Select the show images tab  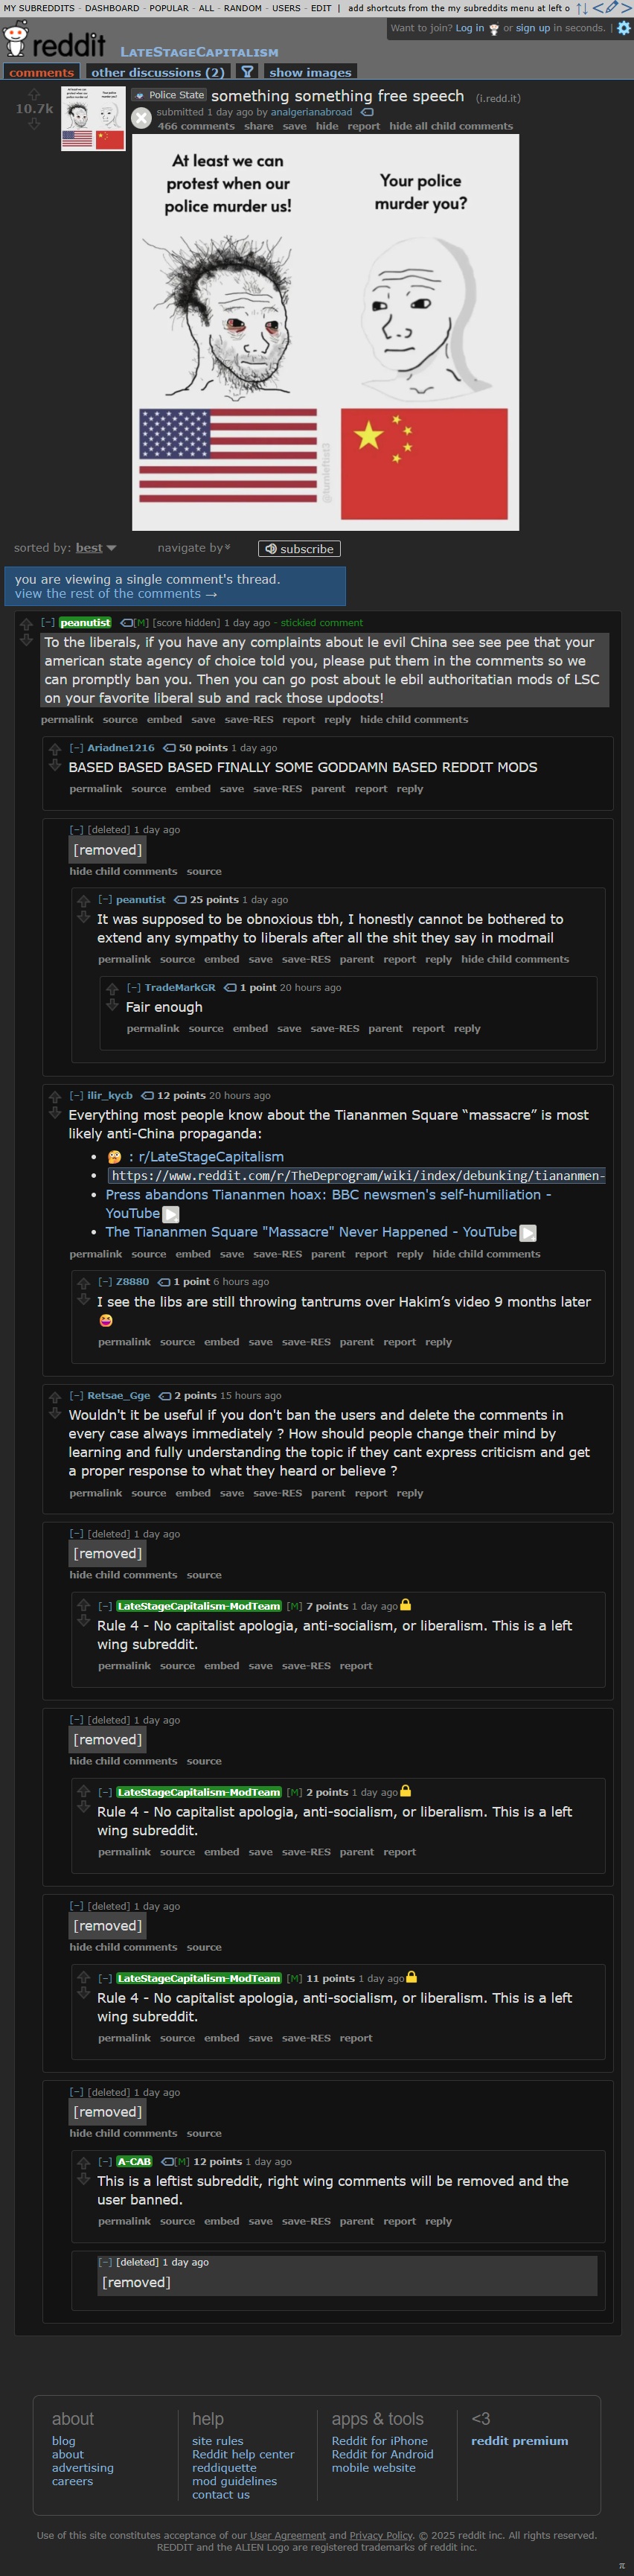[x=310, y=72]
